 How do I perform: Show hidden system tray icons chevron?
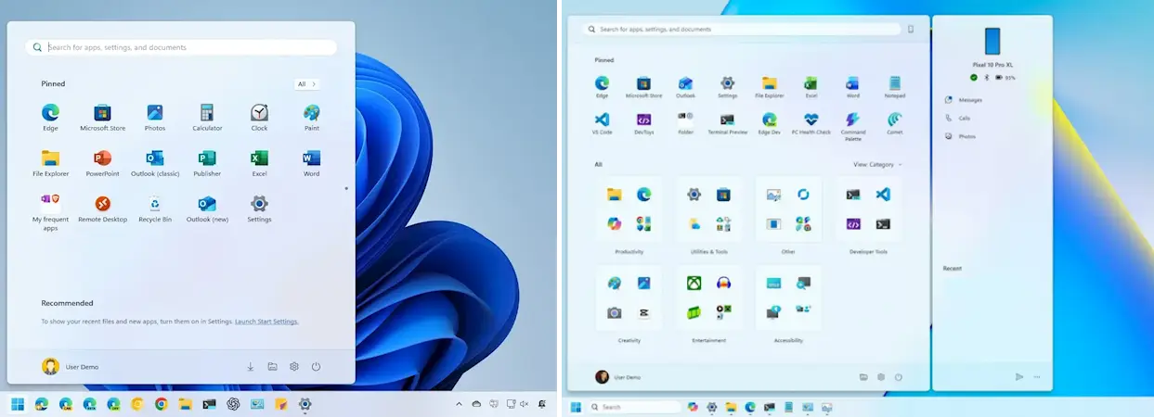(459, 404)
